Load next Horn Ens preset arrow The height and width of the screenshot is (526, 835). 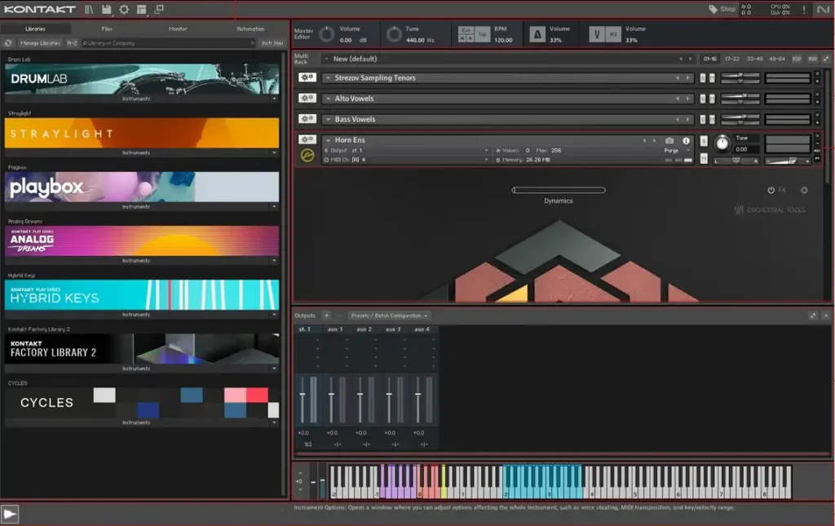pos(655,140)
